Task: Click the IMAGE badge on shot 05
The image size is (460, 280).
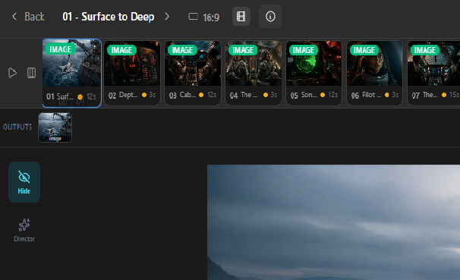Action: click(304, 50)
